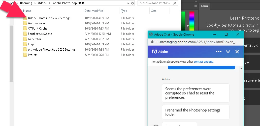Click the Explorer search magnifier icon

174,3
